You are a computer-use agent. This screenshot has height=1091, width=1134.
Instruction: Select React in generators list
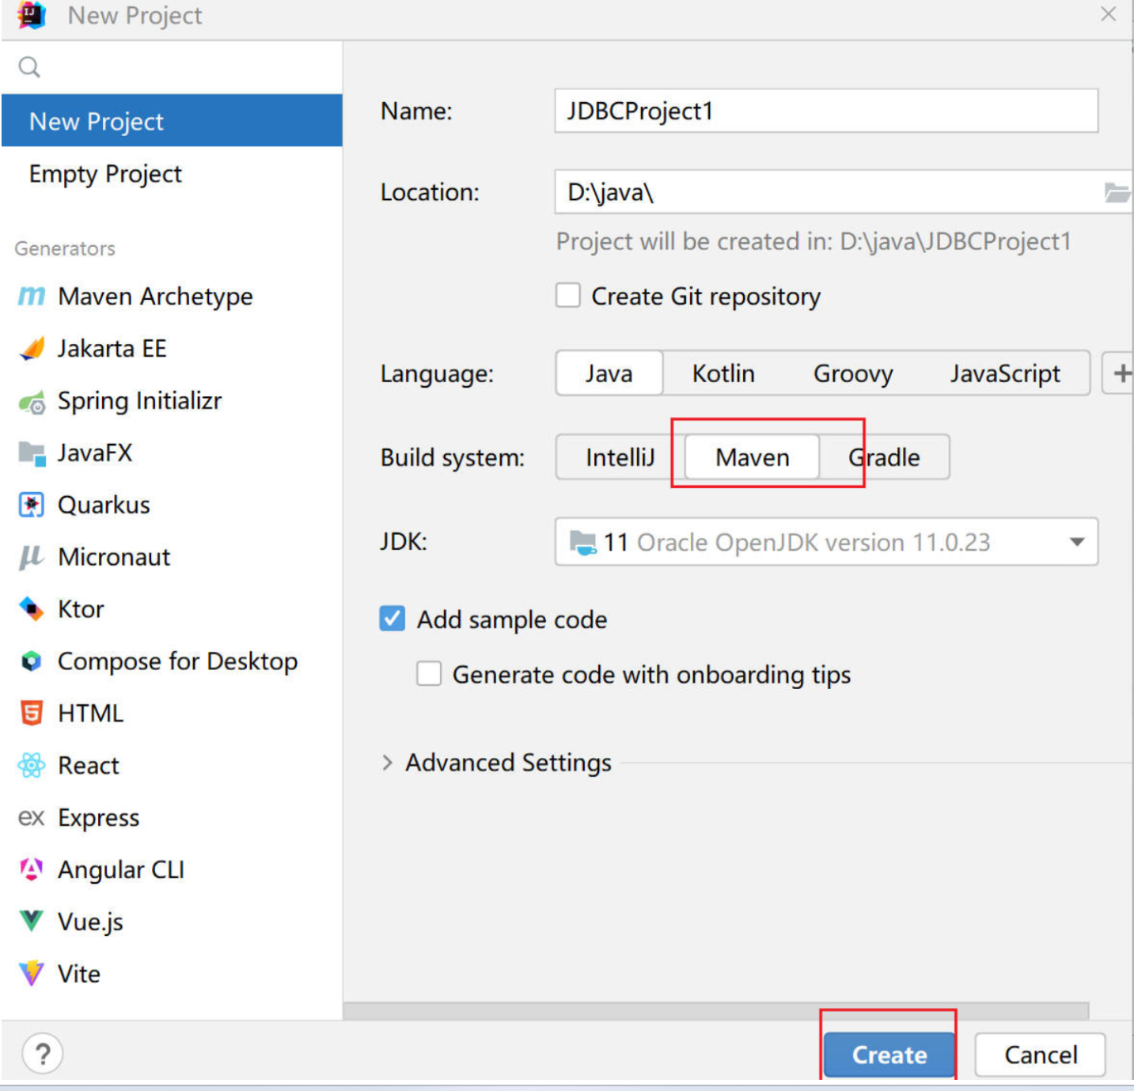coord(172,765)
